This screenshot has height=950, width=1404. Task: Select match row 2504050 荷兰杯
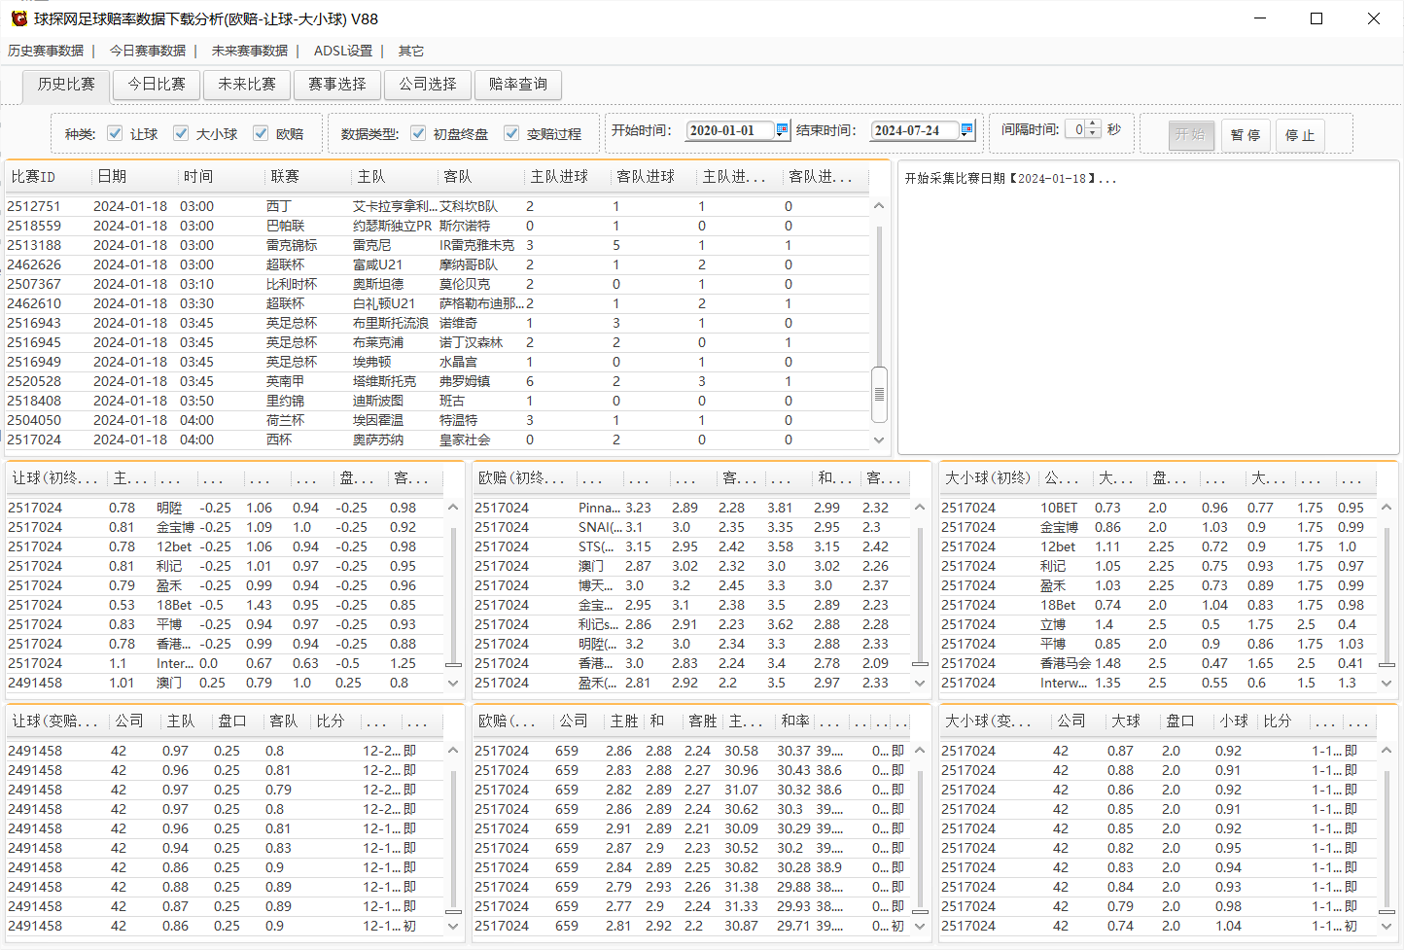438,420
